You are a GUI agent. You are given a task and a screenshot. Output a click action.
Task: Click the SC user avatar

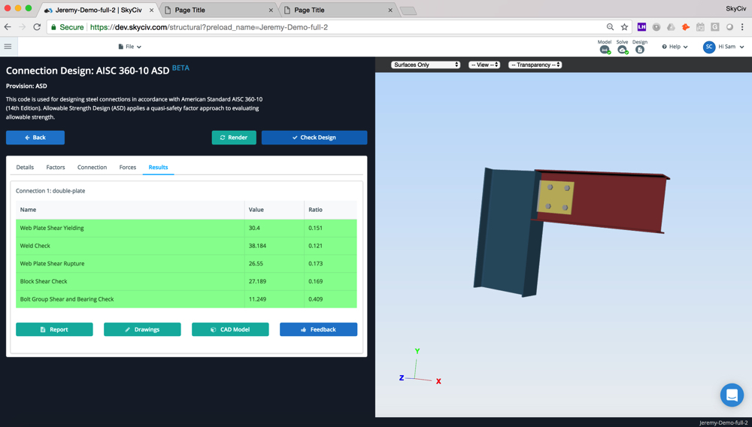709,47
